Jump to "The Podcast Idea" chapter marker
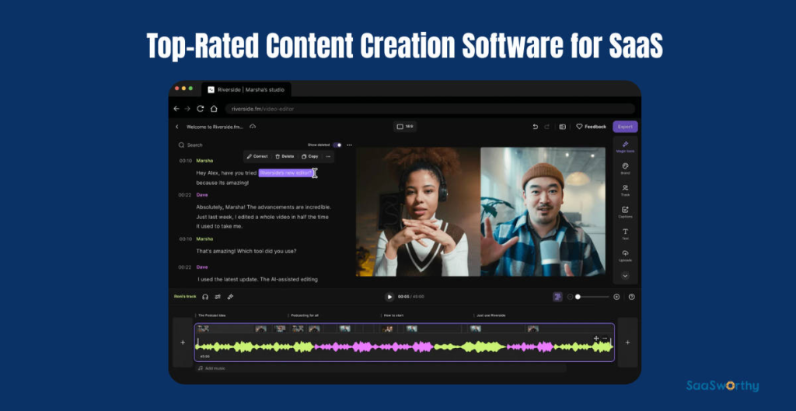The width and height of the screenshot is (796, 411). pos(211,315)
